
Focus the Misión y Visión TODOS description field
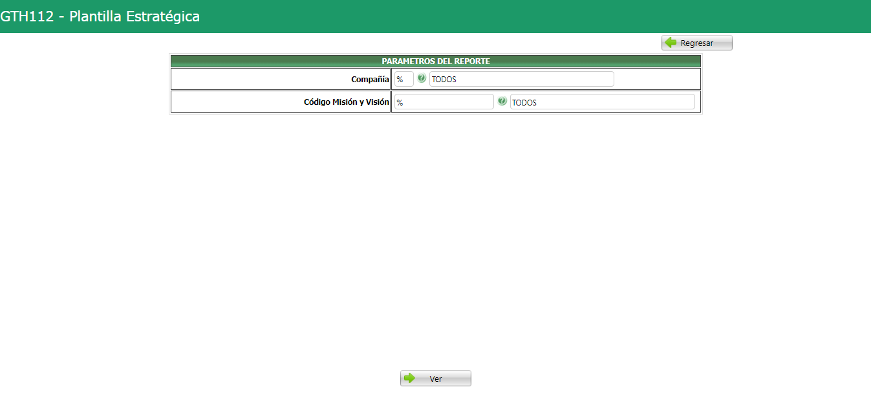click(x=603, y=102)
